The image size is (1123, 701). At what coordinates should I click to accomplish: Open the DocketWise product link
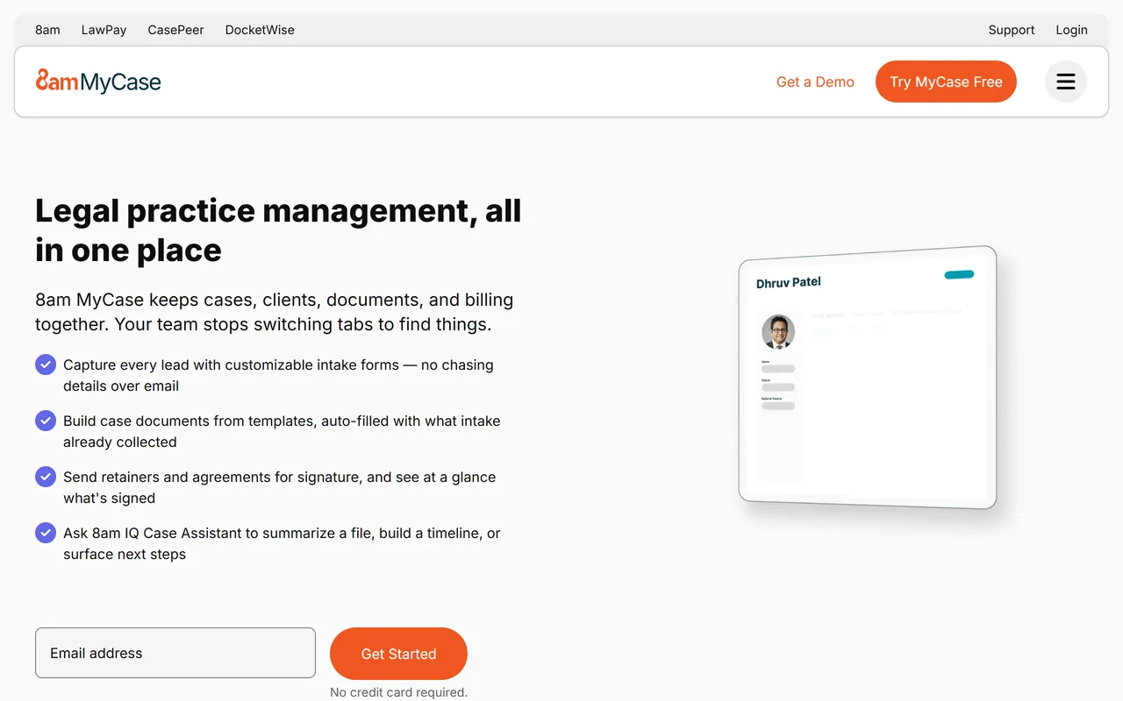(260, 30)
